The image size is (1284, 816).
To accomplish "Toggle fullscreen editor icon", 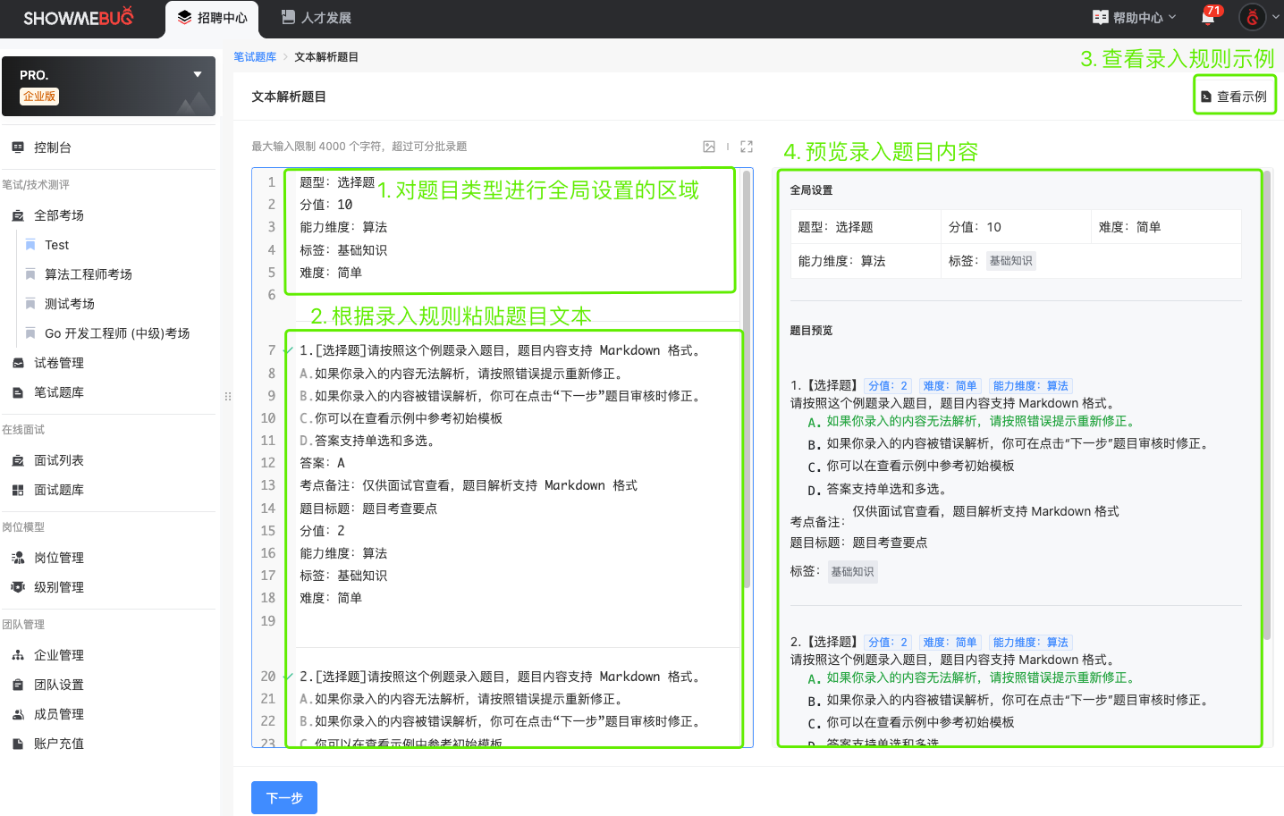I will coord(747,147).
